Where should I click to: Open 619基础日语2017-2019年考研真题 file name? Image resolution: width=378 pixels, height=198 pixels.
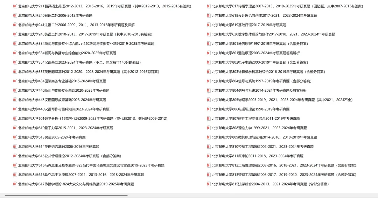tap(249, 25)
